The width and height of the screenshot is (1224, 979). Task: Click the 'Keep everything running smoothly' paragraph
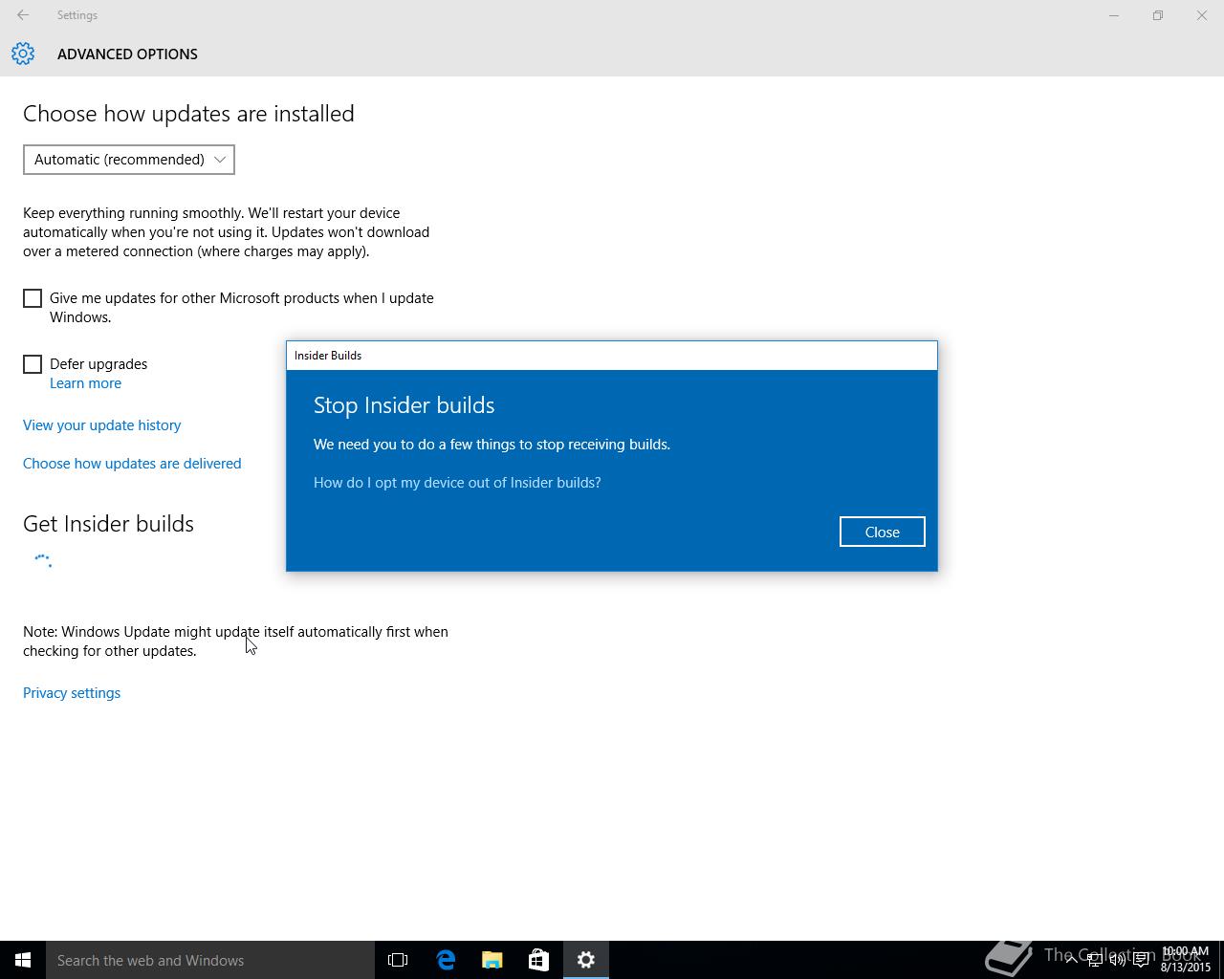coord(226,232)
